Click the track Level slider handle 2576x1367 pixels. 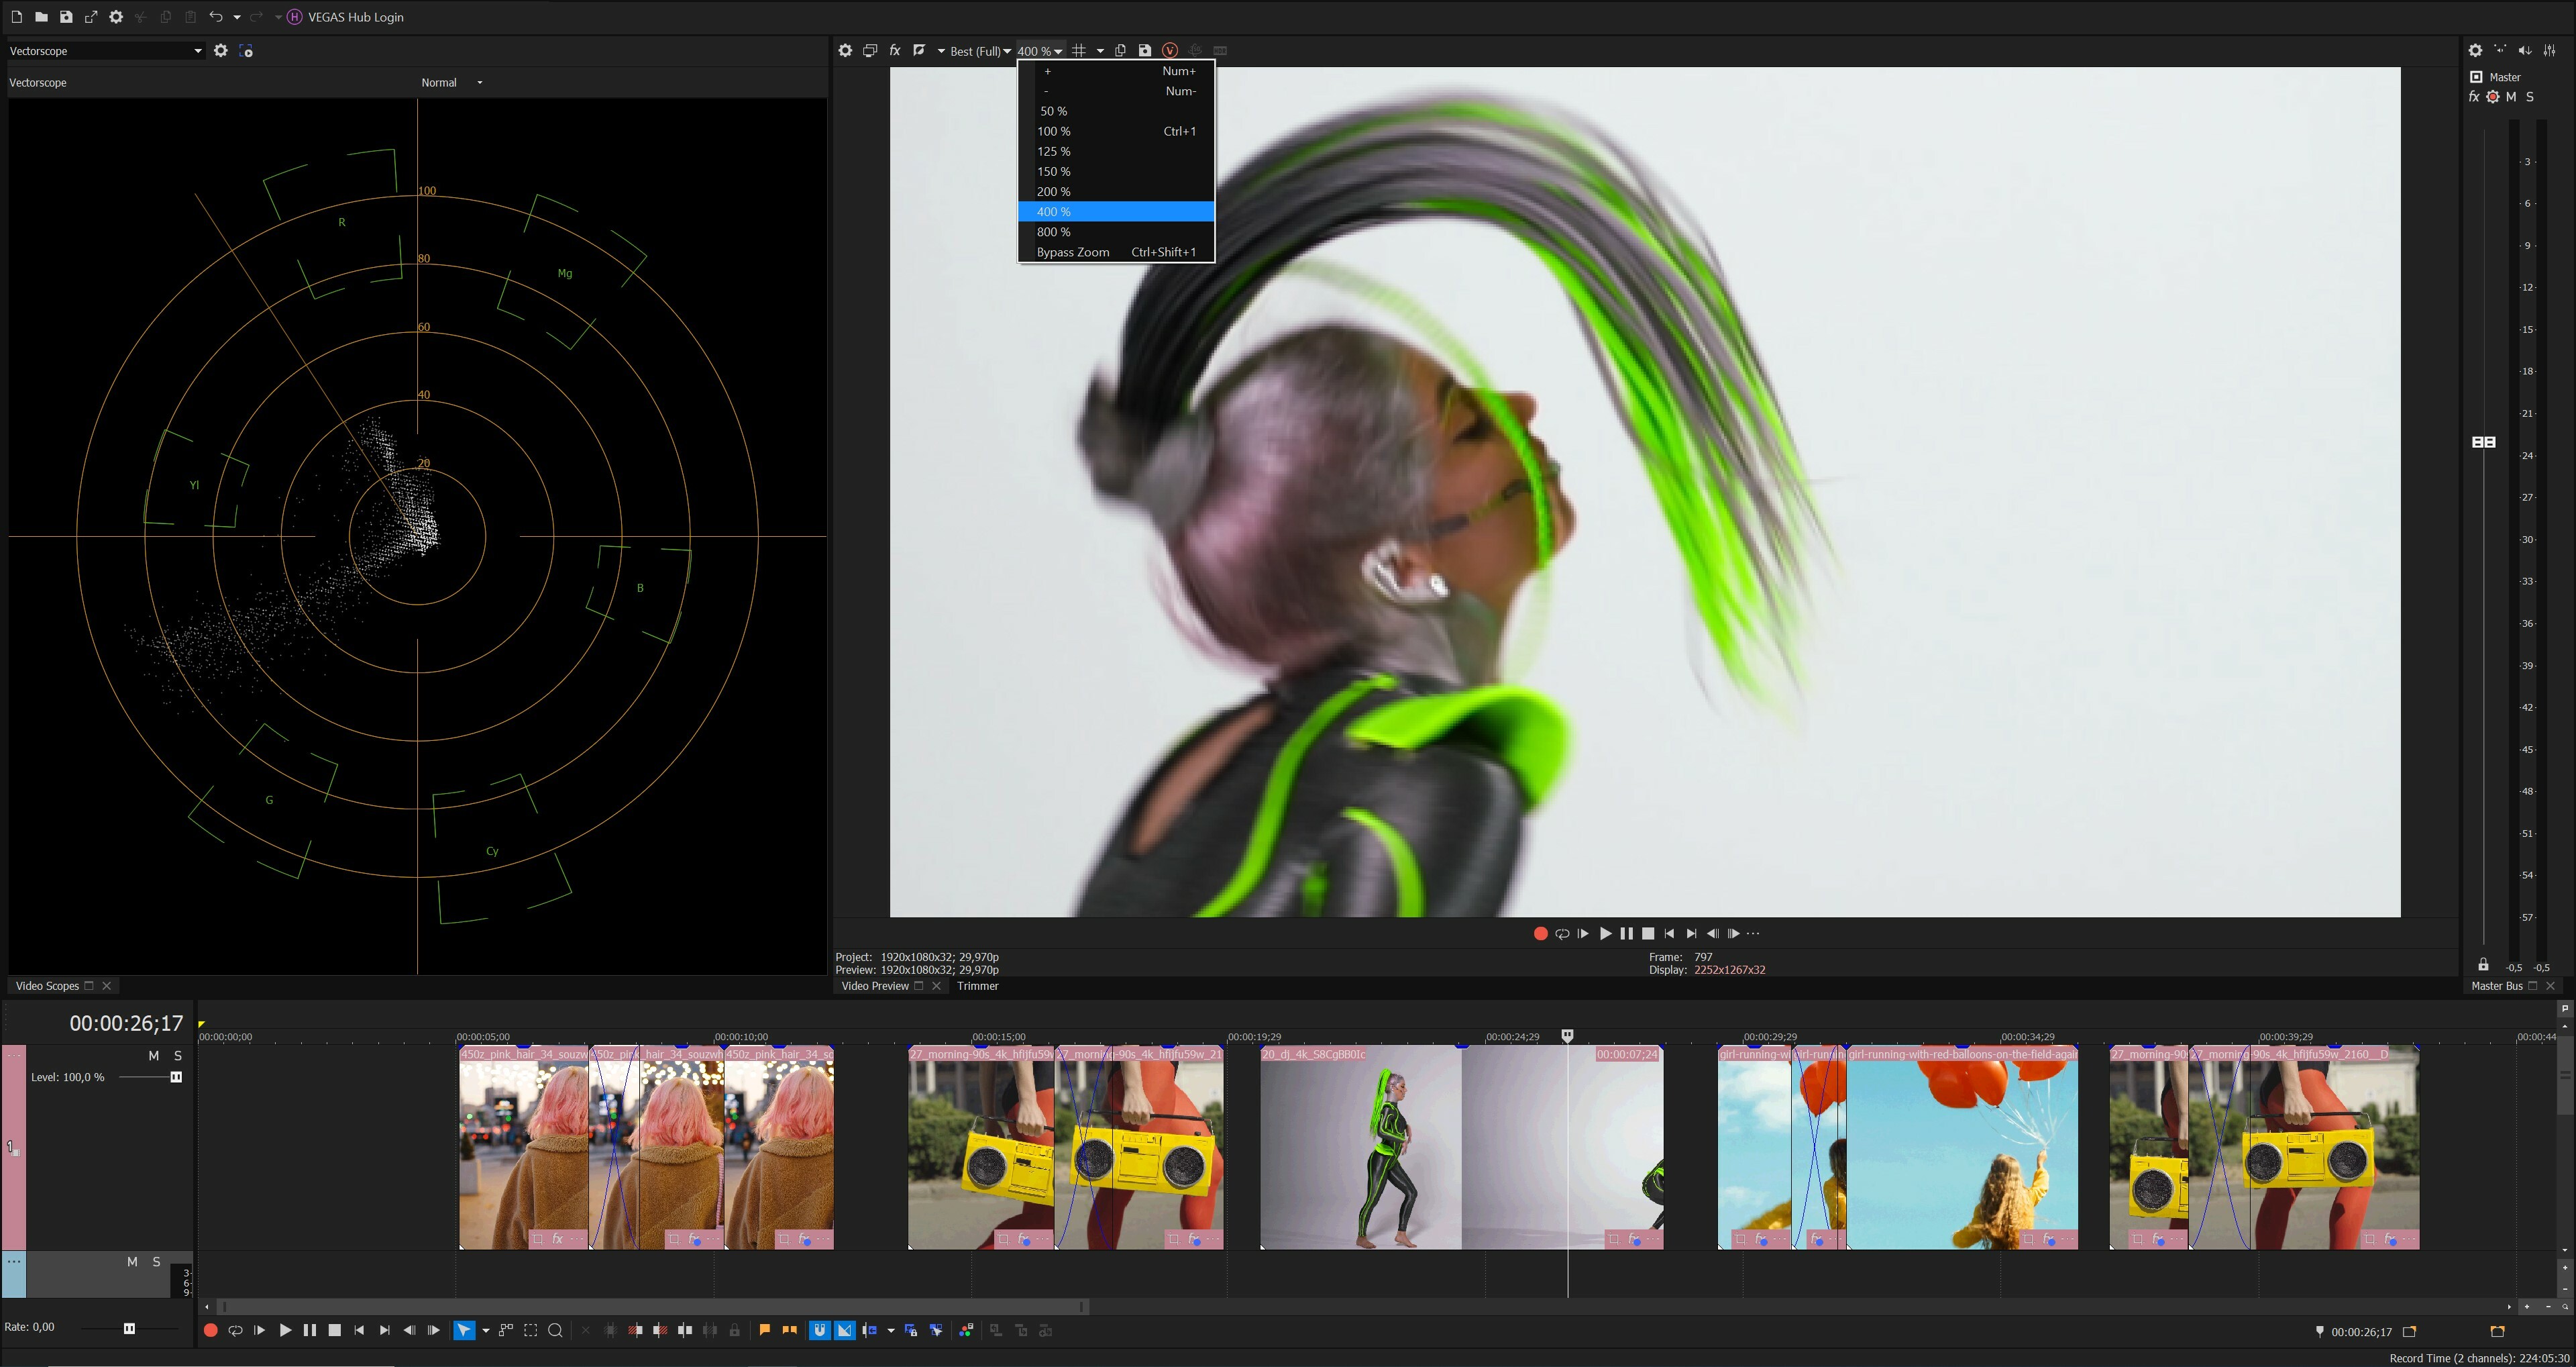[176, 1077]
